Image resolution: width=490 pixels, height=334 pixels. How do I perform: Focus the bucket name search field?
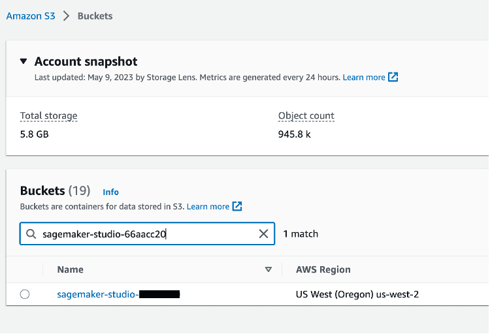(147, 234)
